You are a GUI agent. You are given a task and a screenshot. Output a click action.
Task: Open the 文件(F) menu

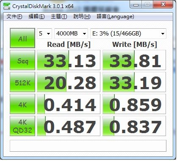coord(14,16)
